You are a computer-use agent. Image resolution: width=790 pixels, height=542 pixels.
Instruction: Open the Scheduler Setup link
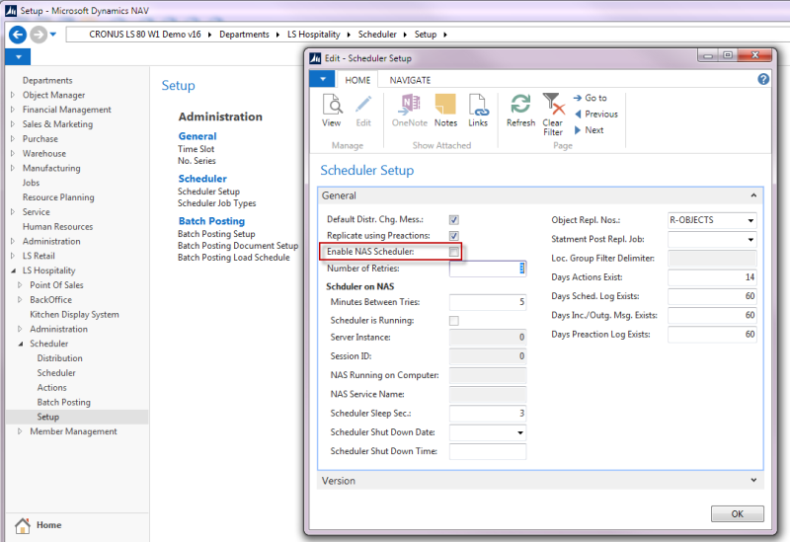point(208,192)
